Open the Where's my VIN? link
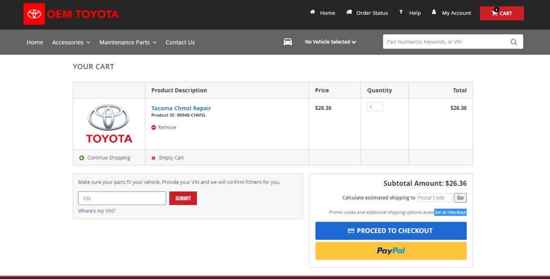The height and width of the screenshot is (279, 550). pyautogui.click(x=97, y=211)
